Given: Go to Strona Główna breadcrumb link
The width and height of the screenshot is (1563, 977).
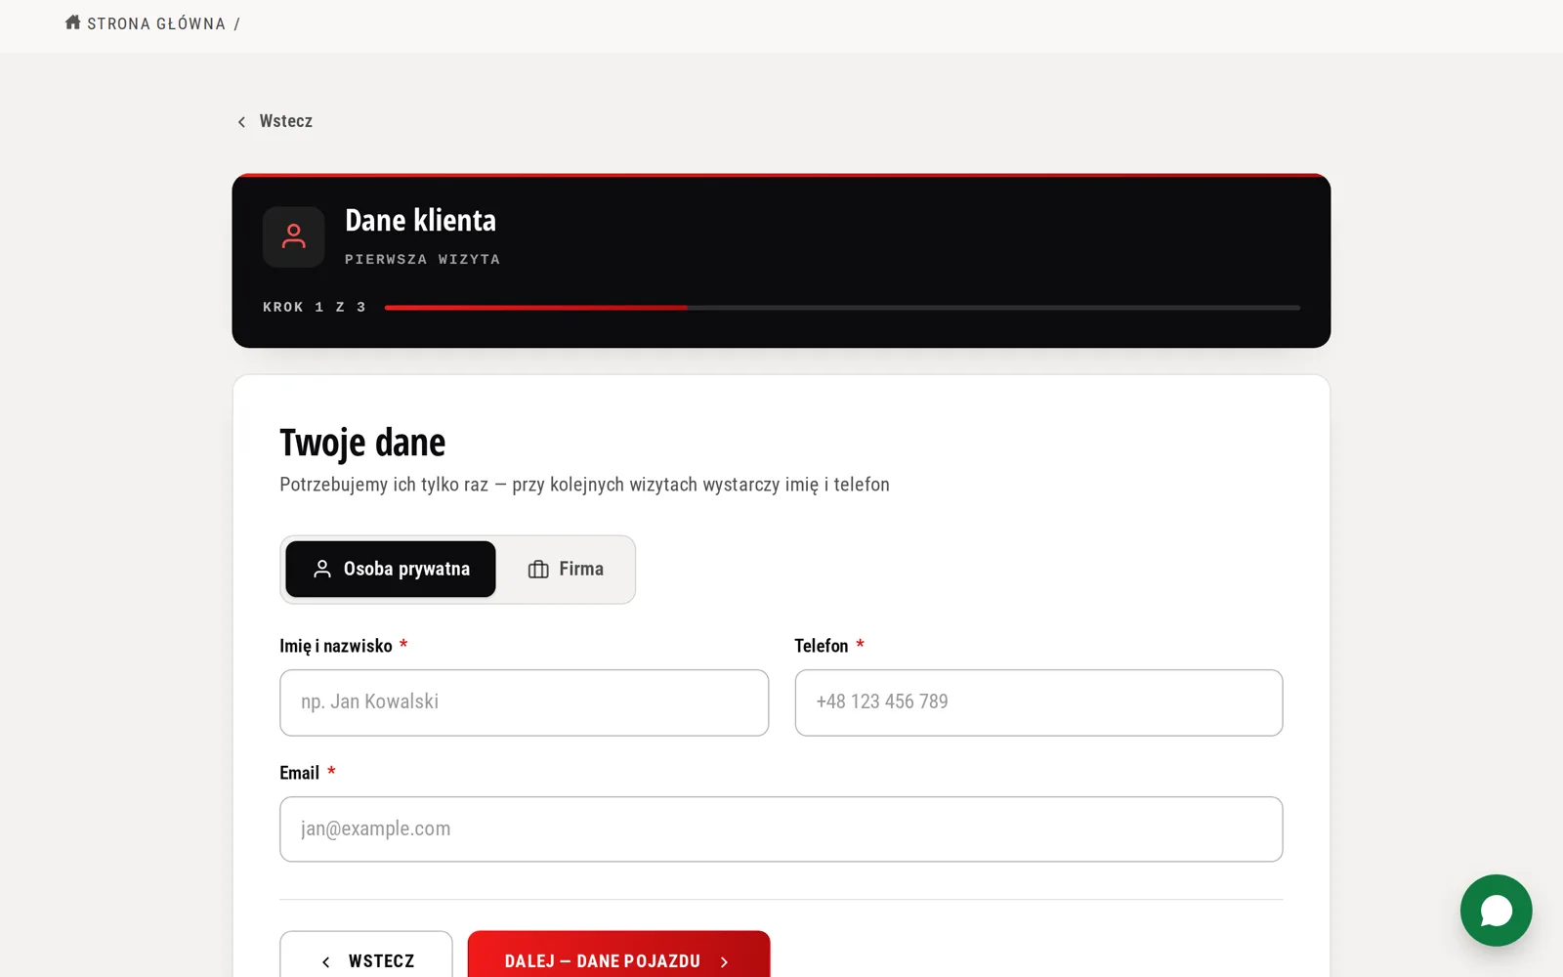Looking at the screenshot, I should pyautogui.click(x=156, y=23).
